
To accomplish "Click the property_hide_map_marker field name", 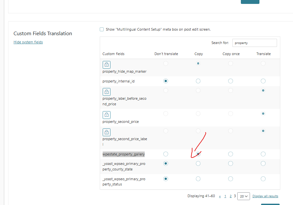I will pyautogui.click(x=125, y=71).
